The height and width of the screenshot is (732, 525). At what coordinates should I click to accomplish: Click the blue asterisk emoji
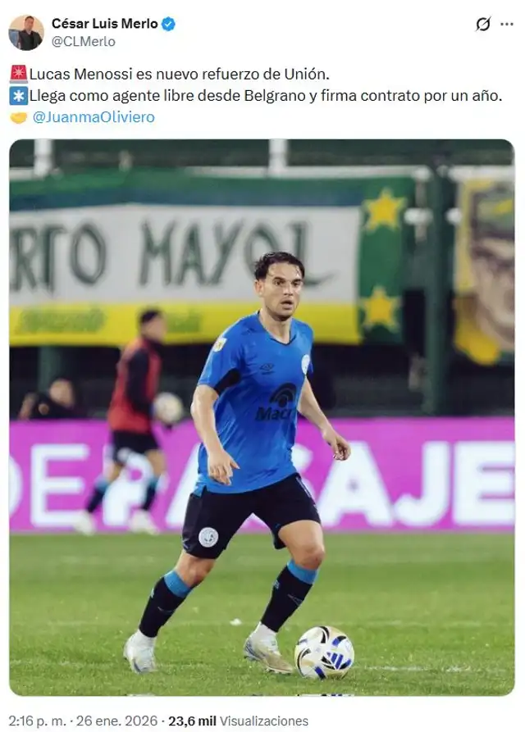19,96
